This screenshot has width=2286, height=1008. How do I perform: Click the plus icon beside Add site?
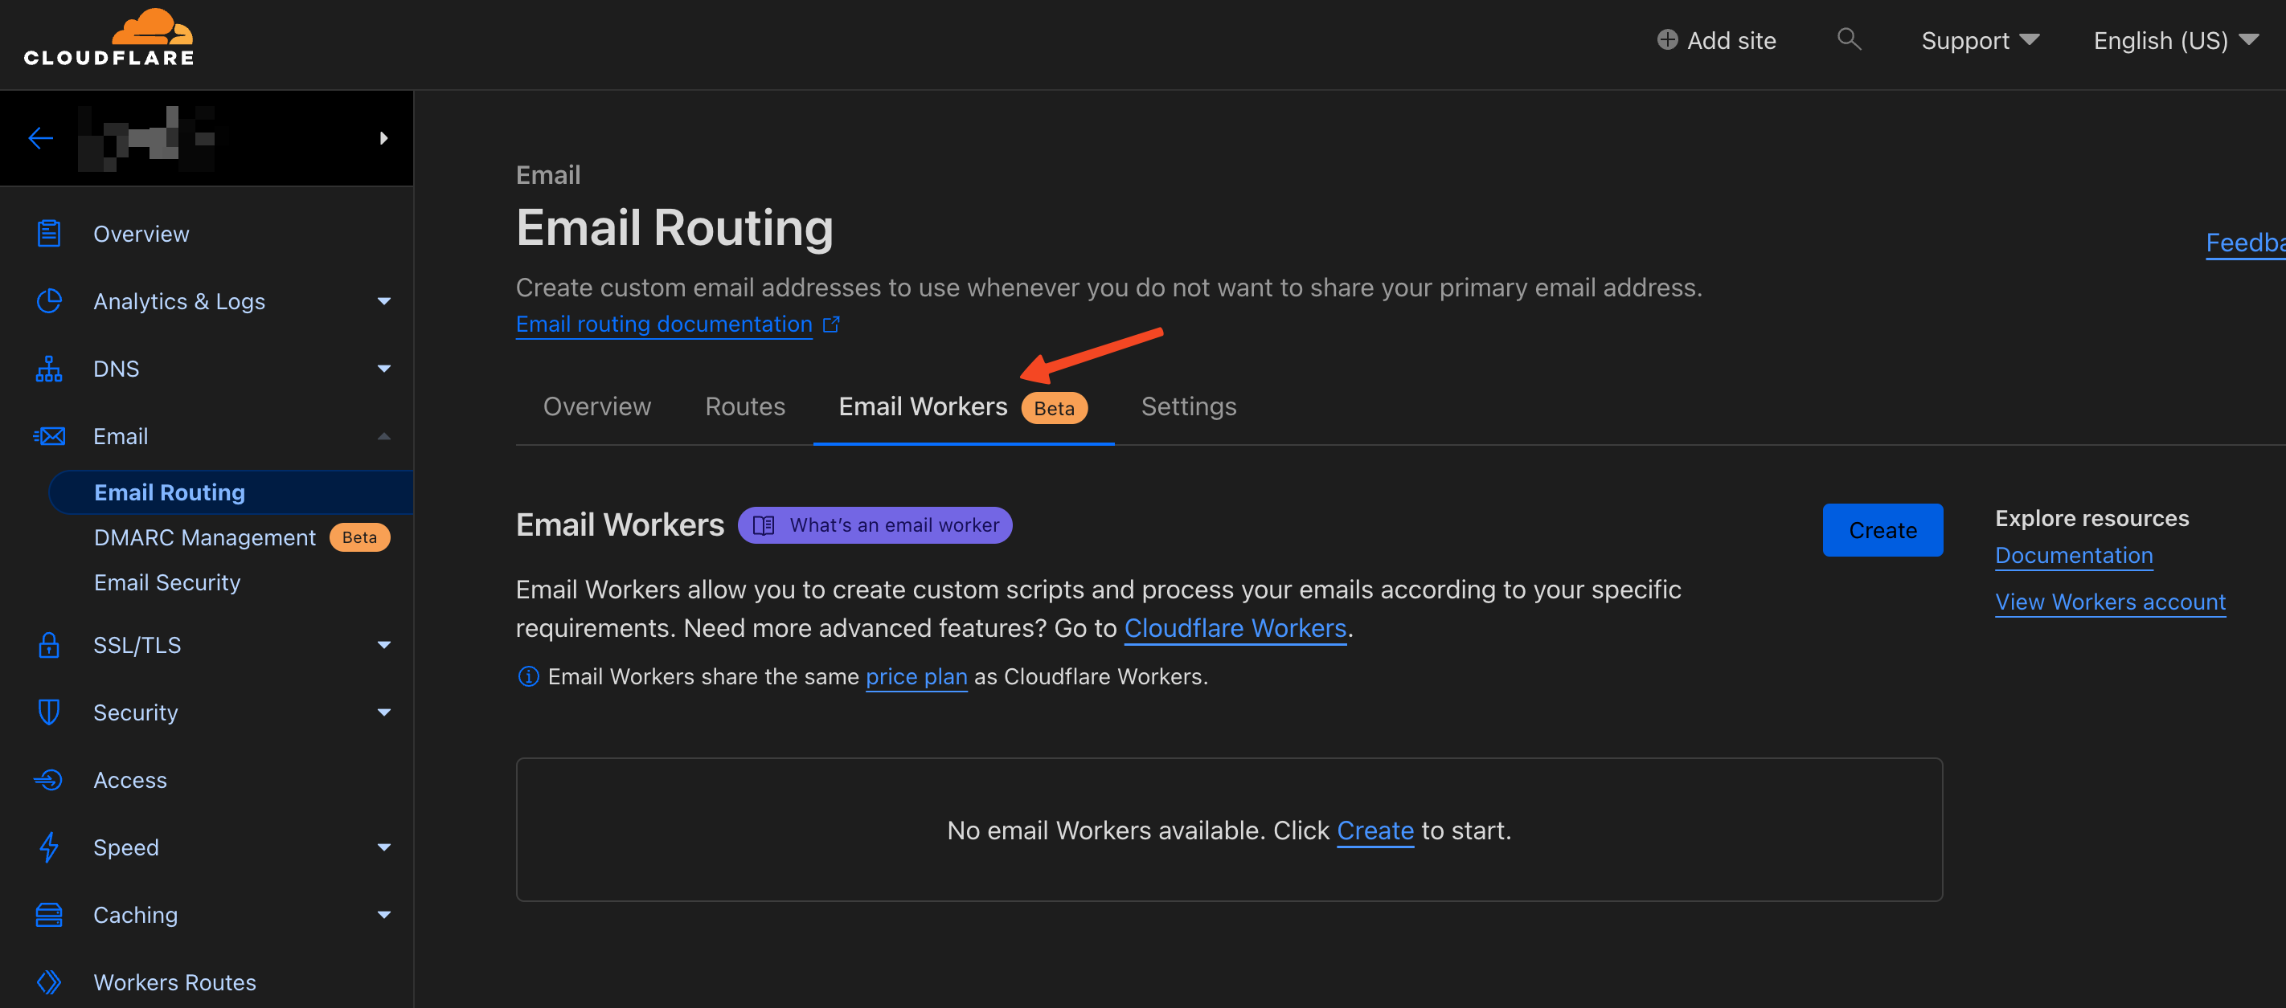[1666, 40]
